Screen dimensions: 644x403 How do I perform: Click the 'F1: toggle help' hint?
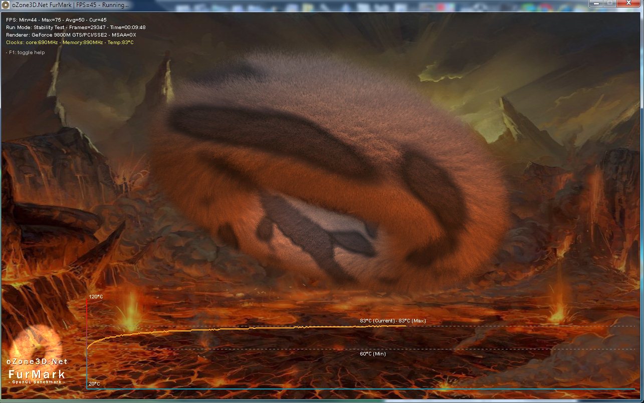pos(27,52)
